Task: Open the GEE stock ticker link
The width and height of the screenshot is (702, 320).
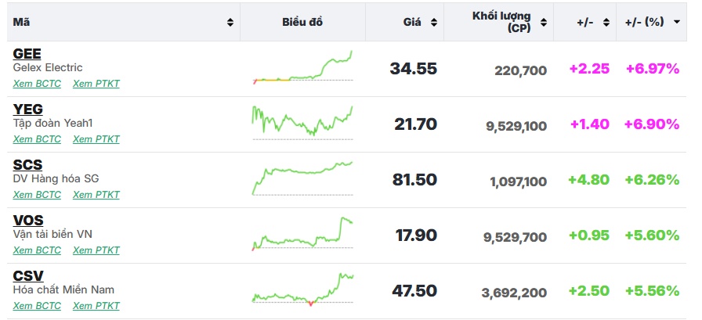Action: point(27,54)
